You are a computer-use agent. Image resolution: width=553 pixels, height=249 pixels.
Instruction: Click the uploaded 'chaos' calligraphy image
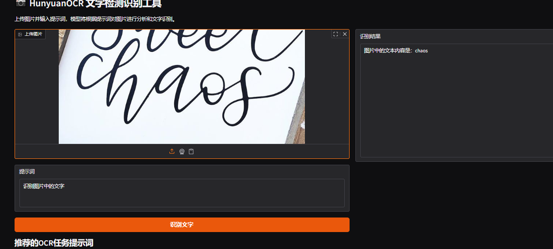click(182, 87)
